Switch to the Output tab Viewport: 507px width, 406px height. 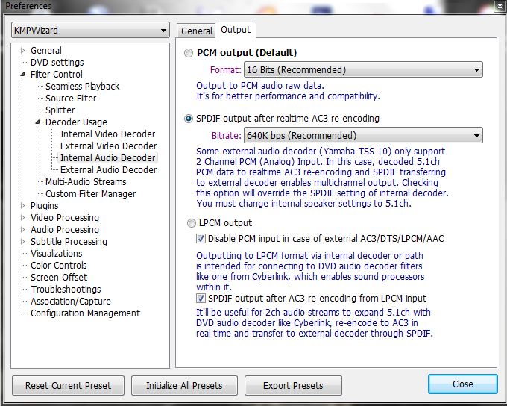pos(236,30)
